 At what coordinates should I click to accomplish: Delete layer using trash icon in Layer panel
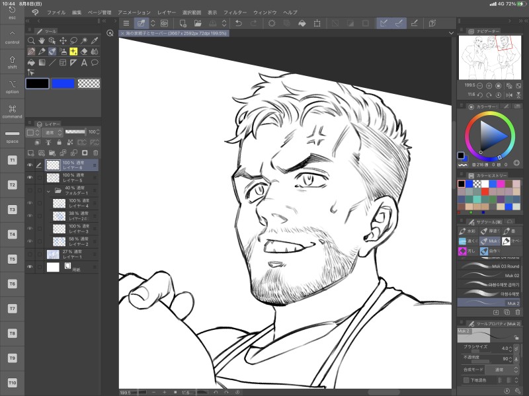point(95,153)
